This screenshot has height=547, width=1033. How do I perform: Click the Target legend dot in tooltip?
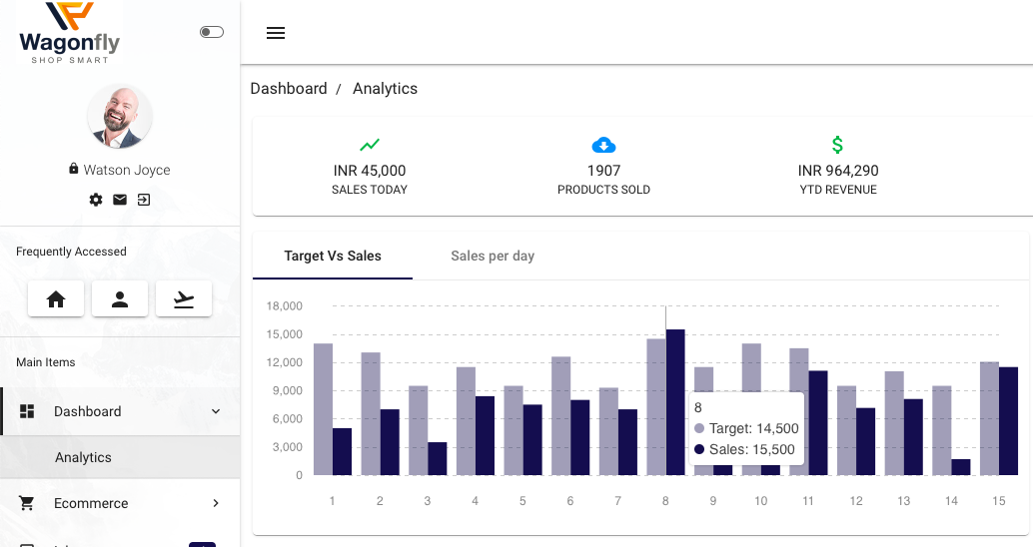point(699,428)
